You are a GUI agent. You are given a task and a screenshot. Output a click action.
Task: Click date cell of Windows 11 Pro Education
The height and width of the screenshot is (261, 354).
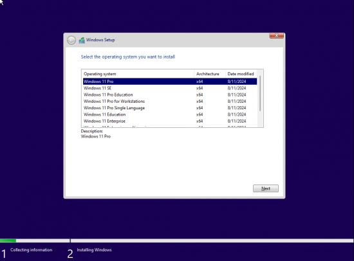tap(237, 94)
